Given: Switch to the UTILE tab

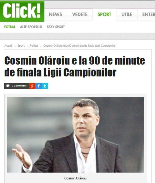Looking at the screenshot, I should point(127,14).
